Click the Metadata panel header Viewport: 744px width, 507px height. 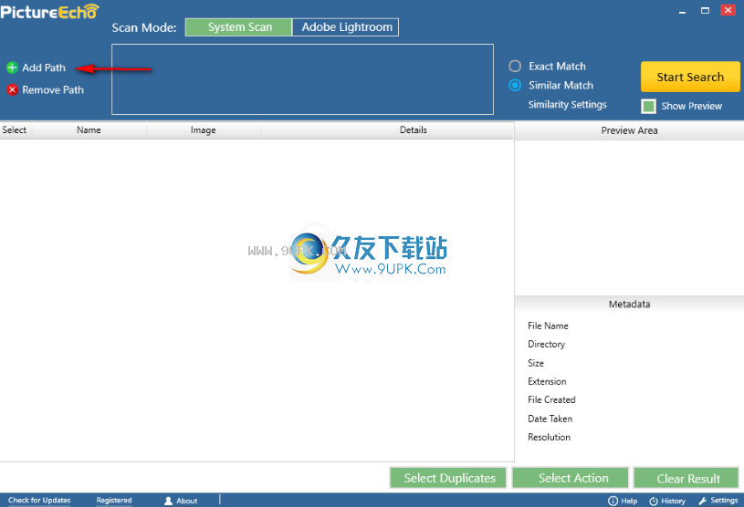click(629, 305)
